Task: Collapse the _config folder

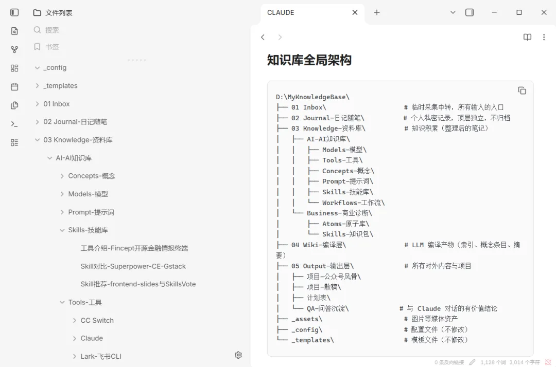Action: 37,68
